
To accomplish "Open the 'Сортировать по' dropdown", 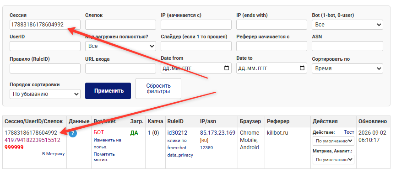I will pyautogui.click(x=347, y=68).
